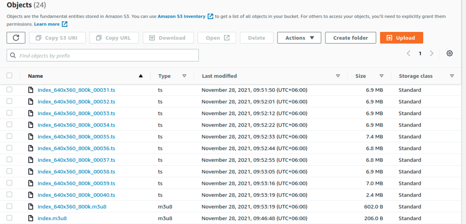The height and width of the screenshot is (224, 466).
Task: Sort by Type column arrow
Action: [184, 76]
